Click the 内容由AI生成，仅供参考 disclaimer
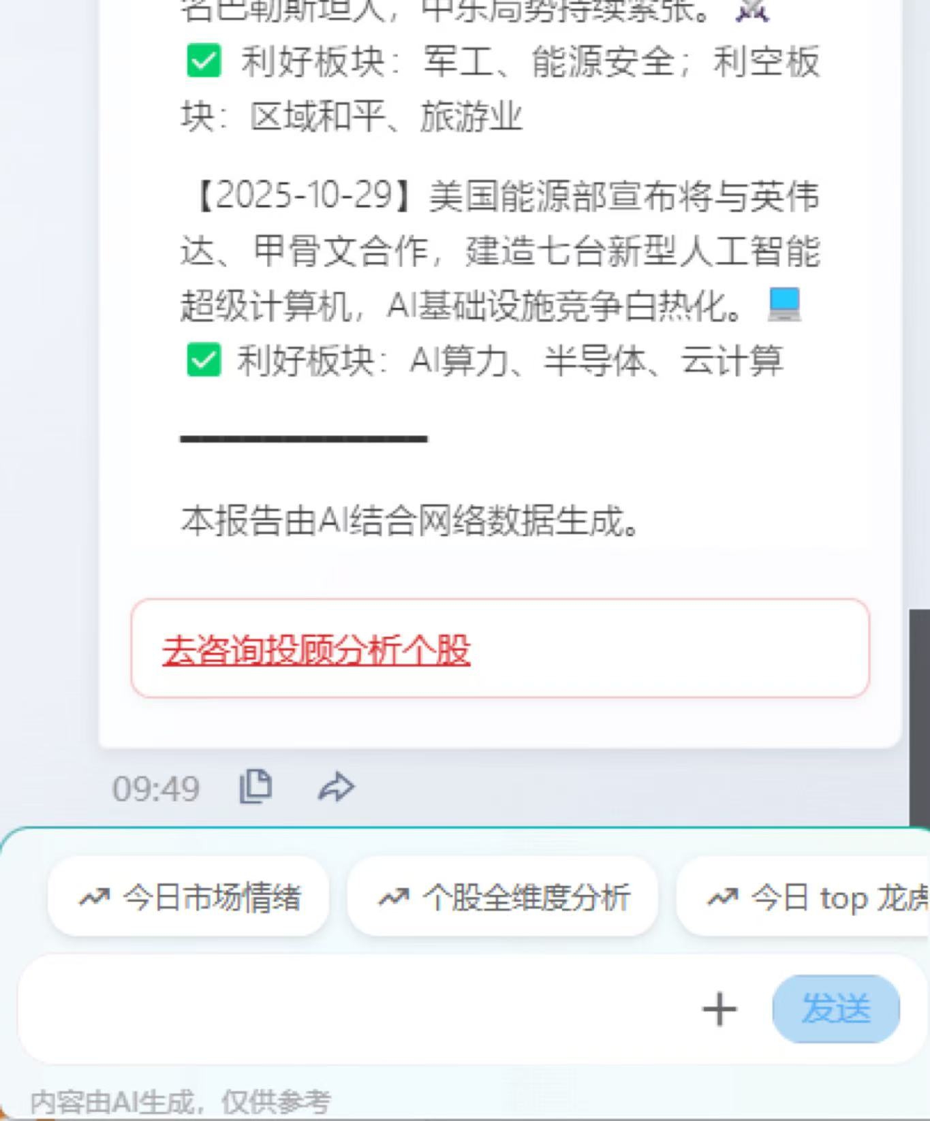This screenshot has height=1121, width=930. [181, 1101]
